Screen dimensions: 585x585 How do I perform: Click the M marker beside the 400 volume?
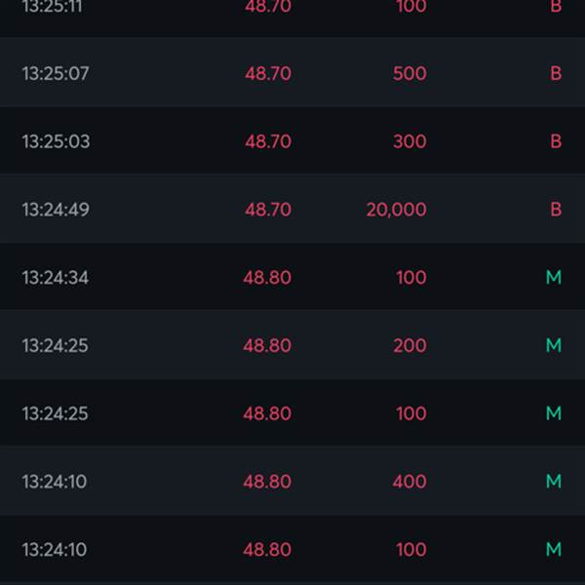(554, 481)
